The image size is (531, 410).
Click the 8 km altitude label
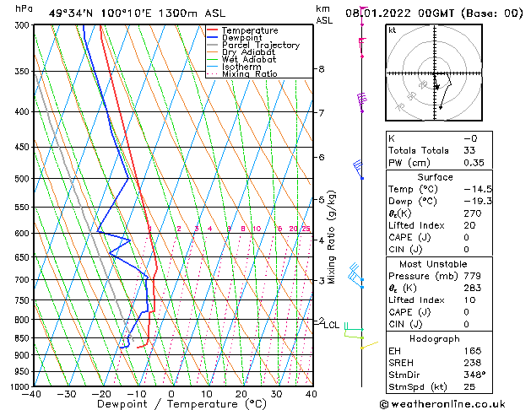[322, 69]
